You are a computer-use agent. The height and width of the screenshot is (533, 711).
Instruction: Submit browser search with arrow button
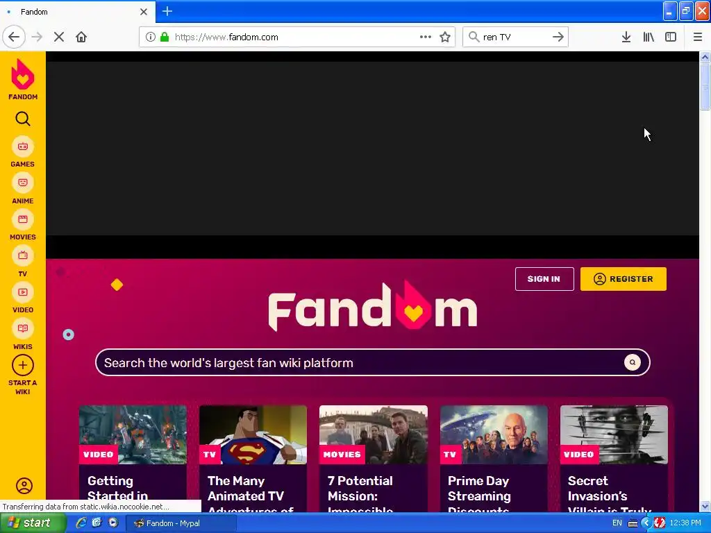pos(558,37)
